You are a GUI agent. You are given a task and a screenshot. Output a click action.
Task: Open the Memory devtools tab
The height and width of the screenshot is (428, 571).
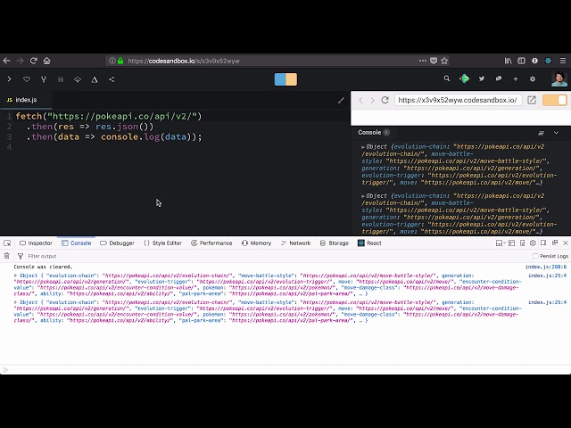pyautogui.click(x=257, y=243)
